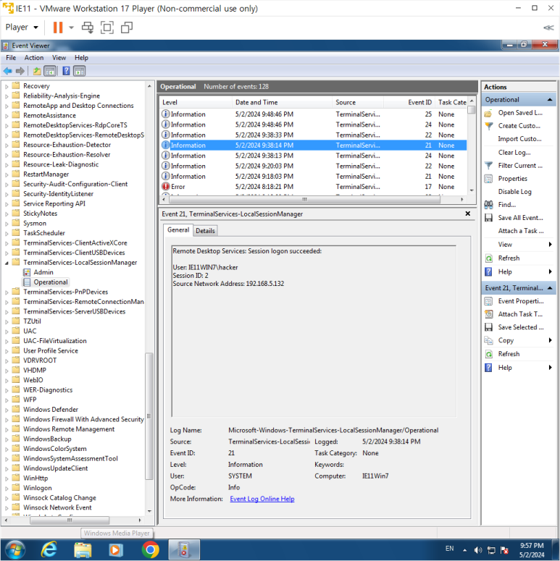Switch to the Details tab
Image resolution: width=560 pixels, height=561 pixels.
tap(205, 231)
